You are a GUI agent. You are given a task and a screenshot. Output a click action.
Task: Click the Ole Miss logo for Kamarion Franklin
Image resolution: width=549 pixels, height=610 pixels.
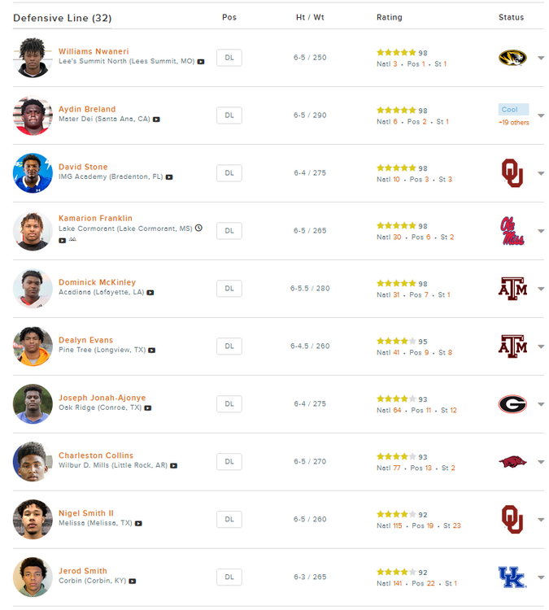point(512,231)
